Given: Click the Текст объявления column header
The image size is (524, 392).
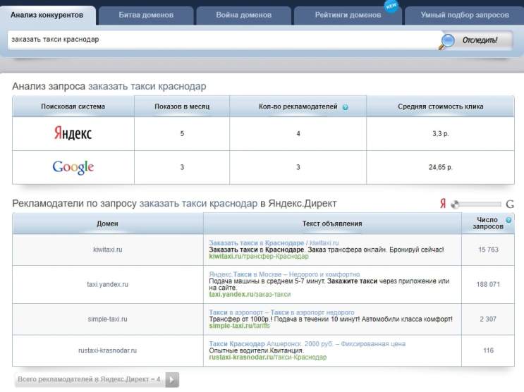Looking at the screenshot, I should coord(332,223).
